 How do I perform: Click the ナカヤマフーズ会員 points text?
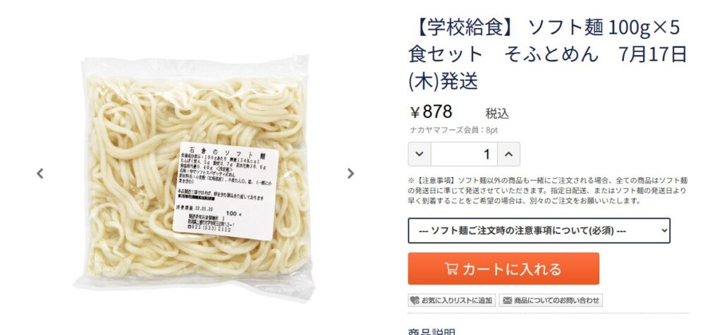453,130
